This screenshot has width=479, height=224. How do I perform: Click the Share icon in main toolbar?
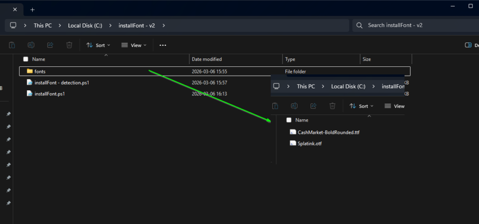(50, 45)
